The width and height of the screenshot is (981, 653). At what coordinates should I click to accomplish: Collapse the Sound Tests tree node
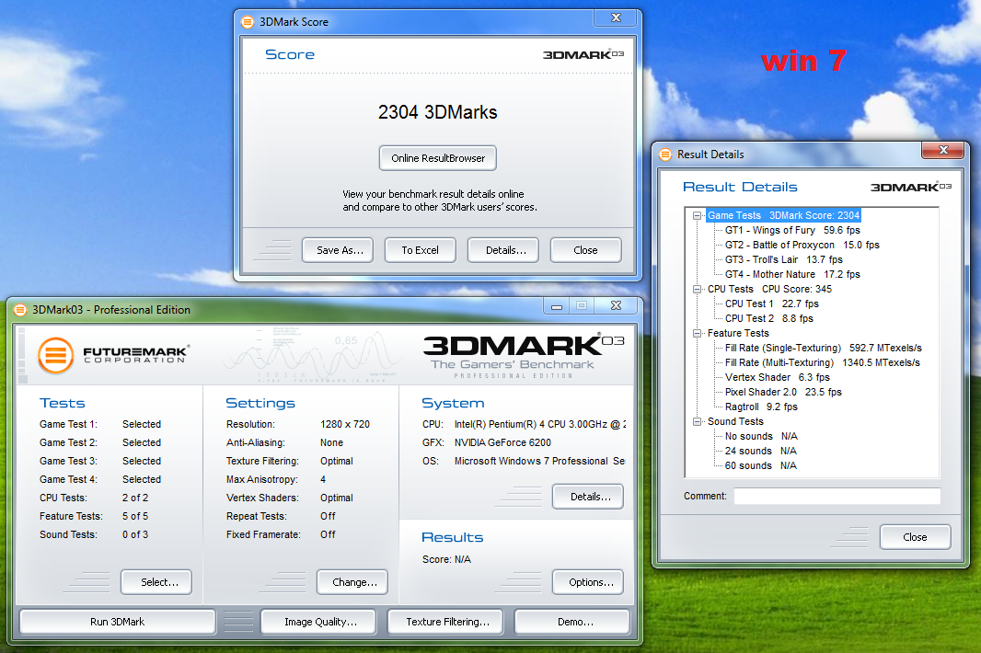pyautogui.click(x=697, y=421)
